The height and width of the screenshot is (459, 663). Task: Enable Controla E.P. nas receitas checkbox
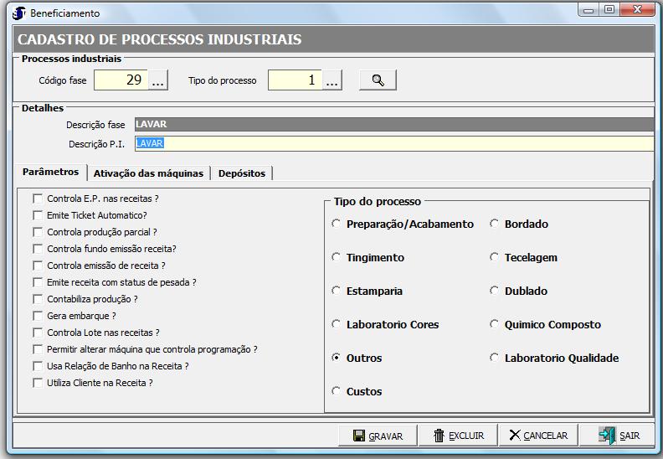click(x=38, y=199)
